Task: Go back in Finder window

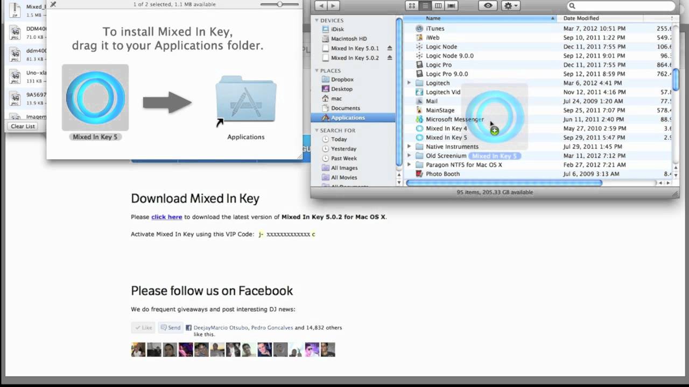Action: coord(321,5)
